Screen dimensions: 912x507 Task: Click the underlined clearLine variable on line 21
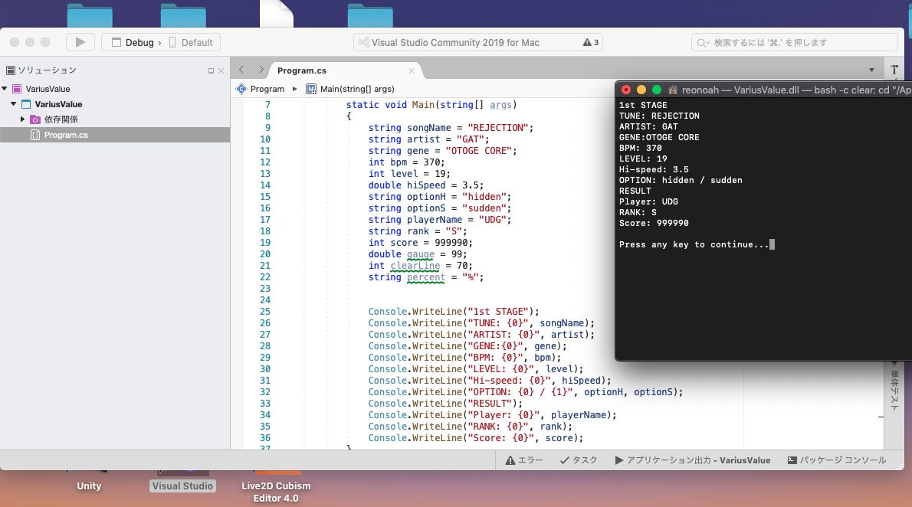pyautogui.click(x=415, y=266)
